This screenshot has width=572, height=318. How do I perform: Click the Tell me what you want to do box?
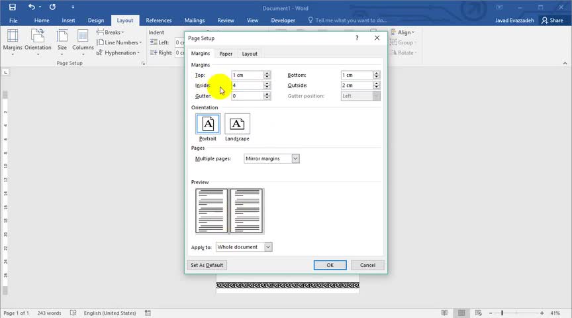coord(348,21)
